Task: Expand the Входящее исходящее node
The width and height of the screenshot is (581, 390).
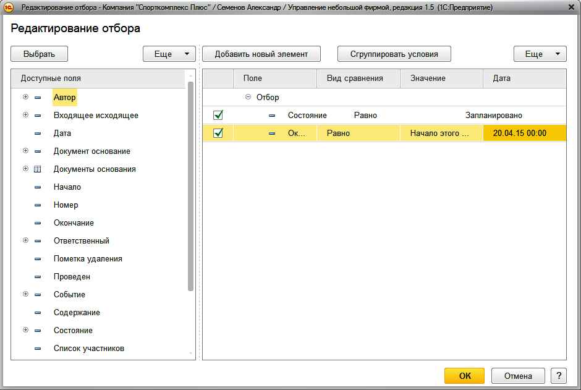Action: tap(25, 115)
